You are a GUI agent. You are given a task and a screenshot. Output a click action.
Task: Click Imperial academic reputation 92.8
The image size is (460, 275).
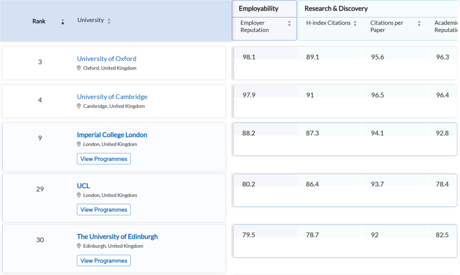coord(442,133)
